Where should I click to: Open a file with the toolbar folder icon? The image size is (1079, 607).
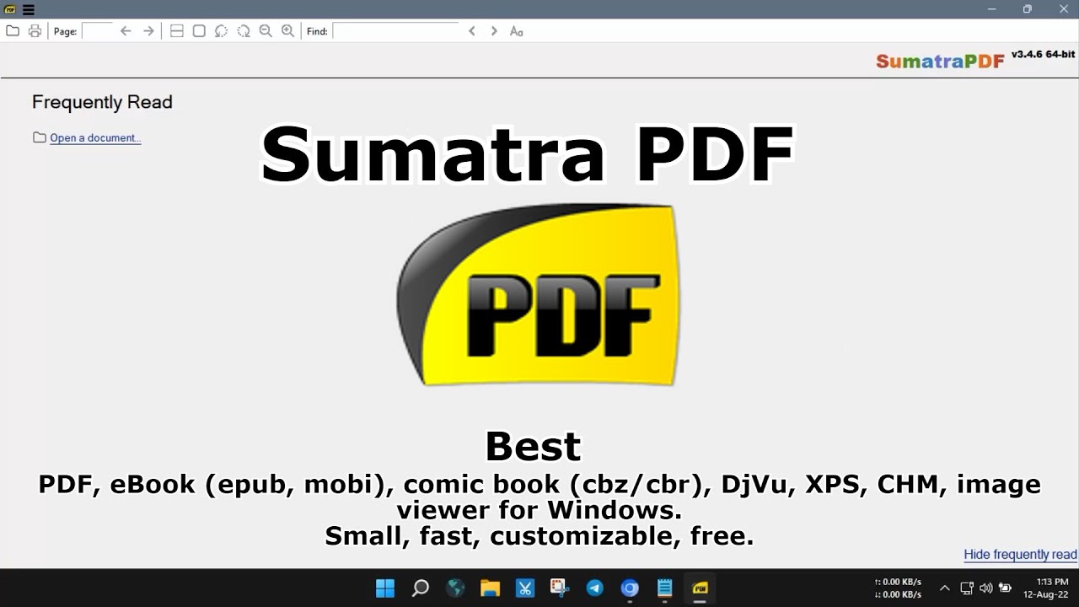[13, 31]
